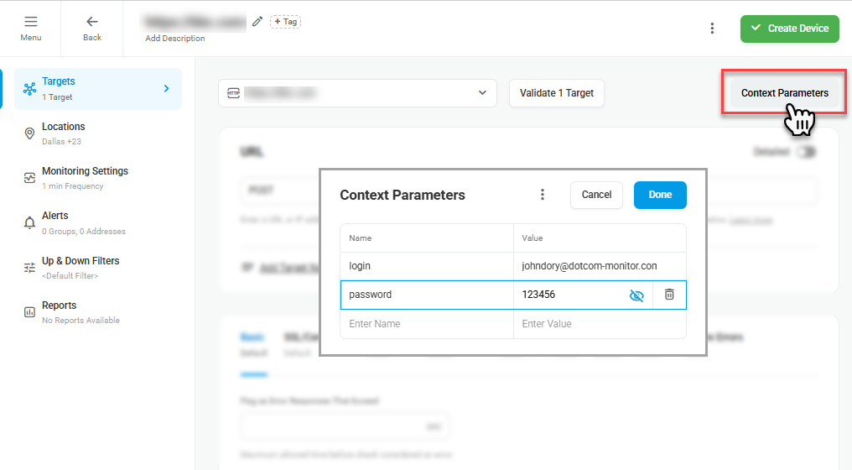Expand the target selection dropdown
Screen dimensions: 852x470
click(x=482, y=93)
